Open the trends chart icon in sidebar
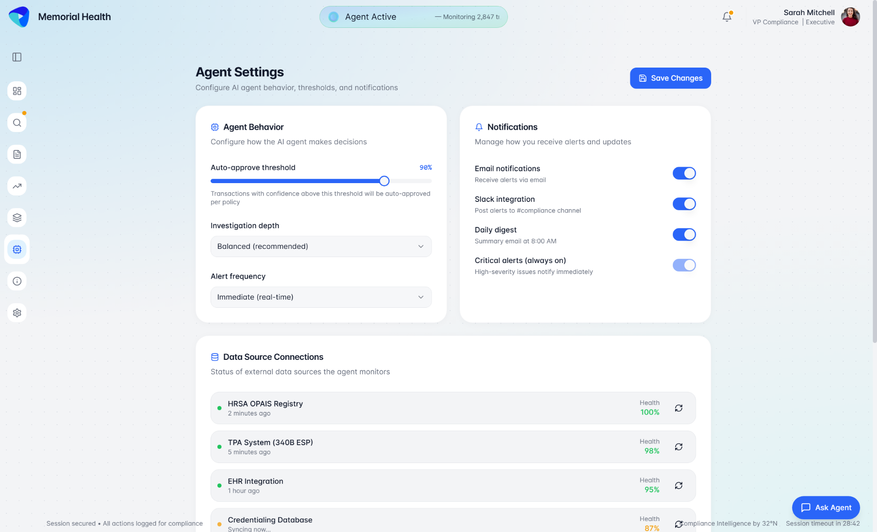Screen dimensions: 877x532 click(17, 186)
